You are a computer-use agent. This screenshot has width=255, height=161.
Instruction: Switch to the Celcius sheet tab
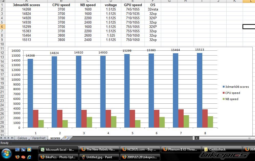click(x=22, y=138)
